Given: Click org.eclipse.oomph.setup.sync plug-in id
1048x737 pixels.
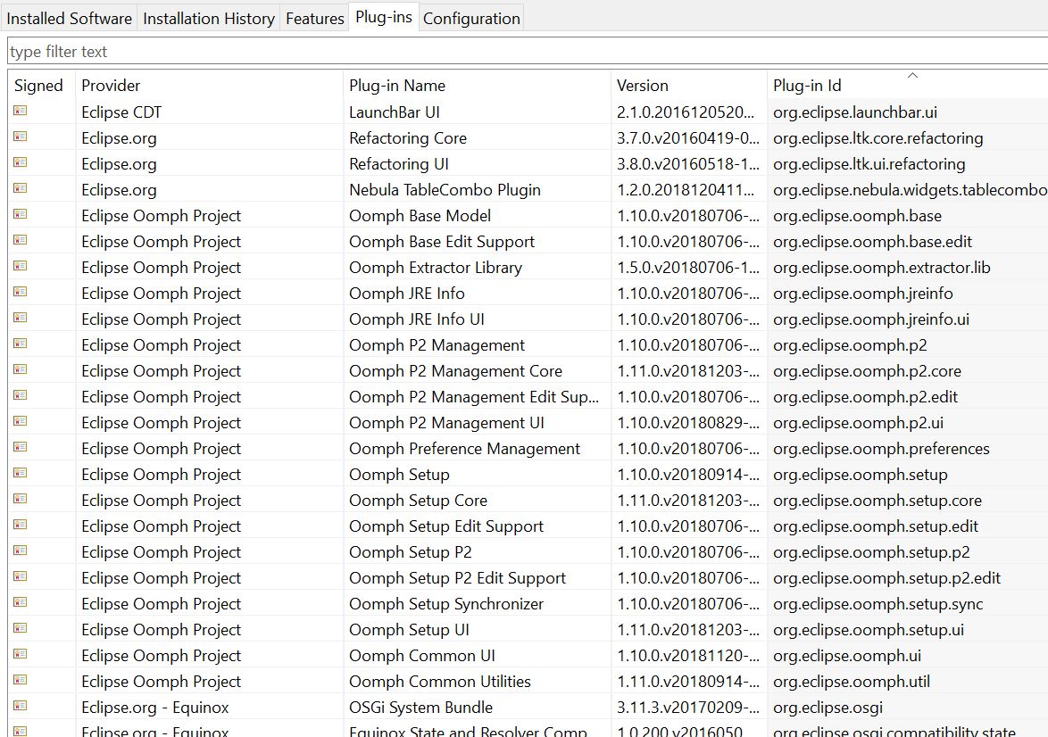Looking at the screenshot, I should (x=877, y=604).
